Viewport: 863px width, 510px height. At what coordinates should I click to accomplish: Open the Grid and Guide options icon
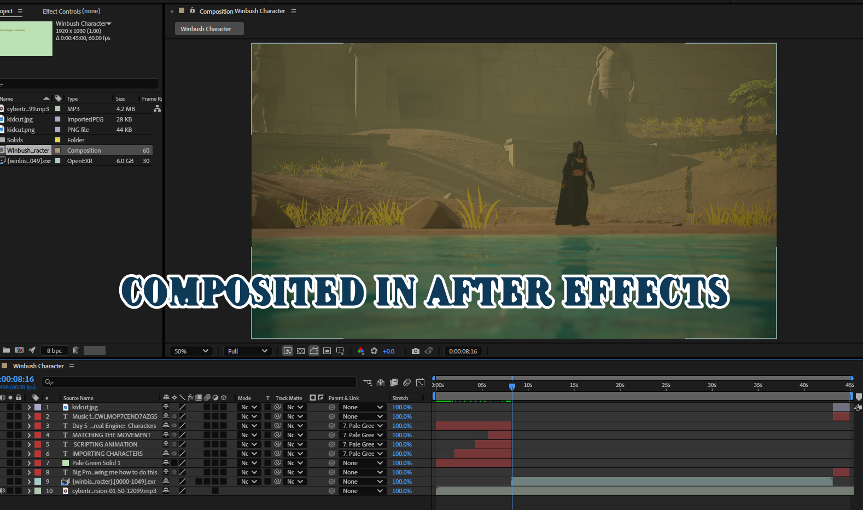coord(340,351)
